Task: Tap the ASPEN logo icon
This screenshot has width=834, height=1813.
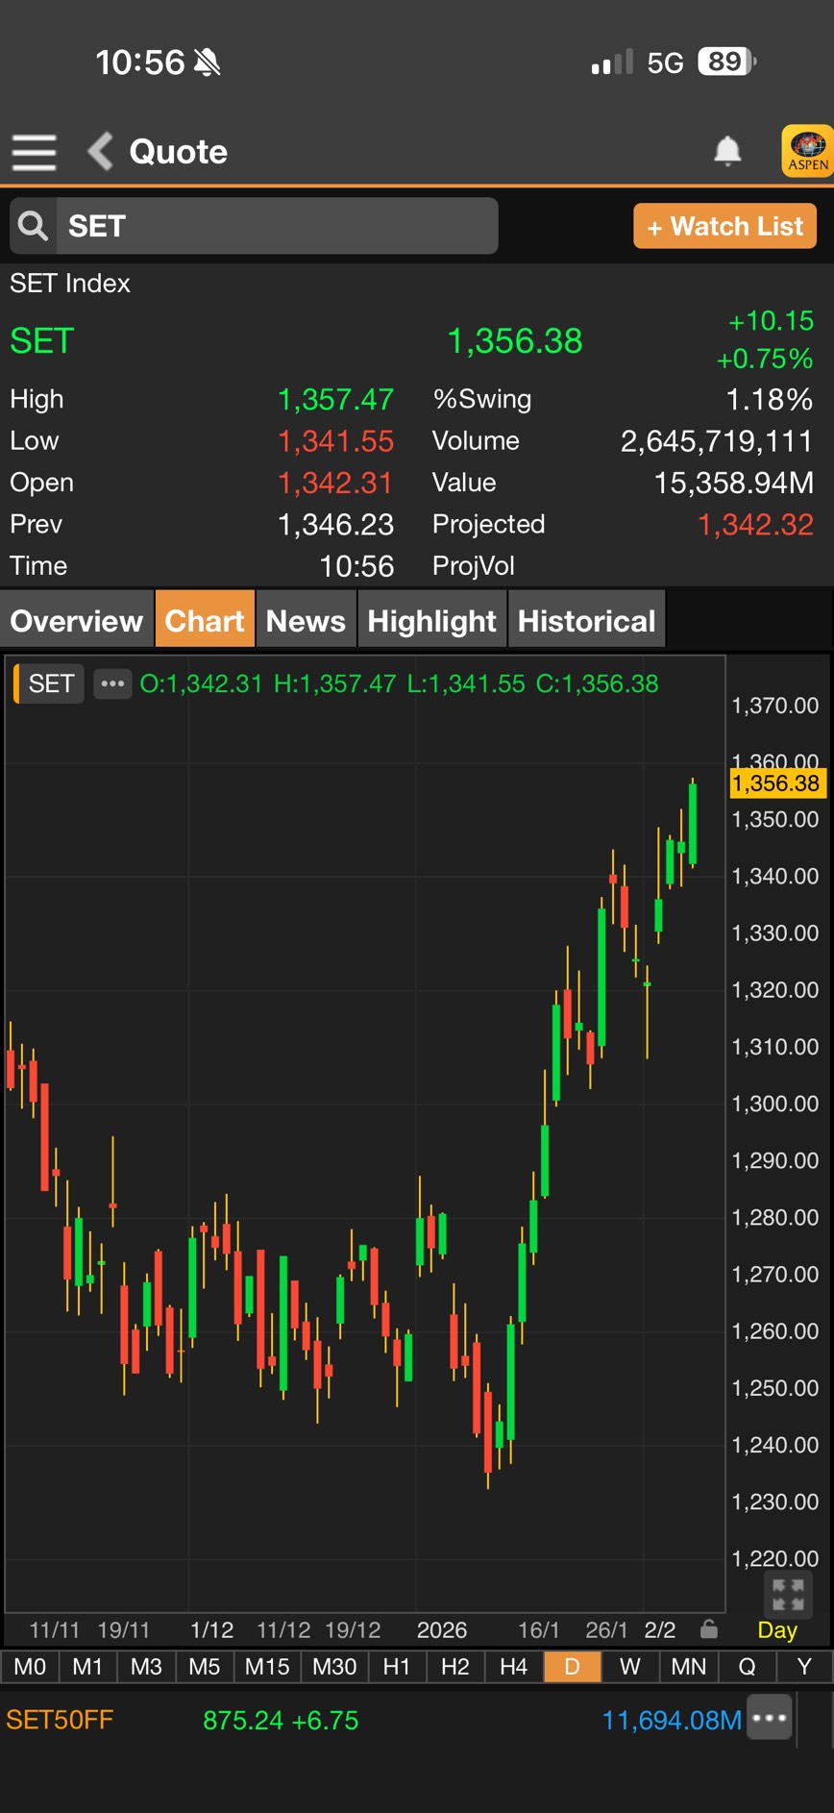Action: click(807, 151)
